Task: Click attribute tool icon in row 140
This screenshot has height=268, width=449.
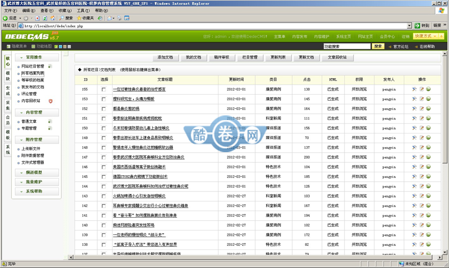Action: pos(414,225)
